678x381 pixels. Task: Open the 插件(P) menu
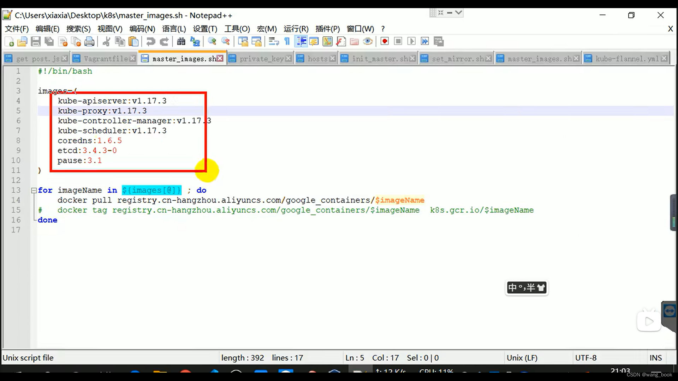pos(327,29)
